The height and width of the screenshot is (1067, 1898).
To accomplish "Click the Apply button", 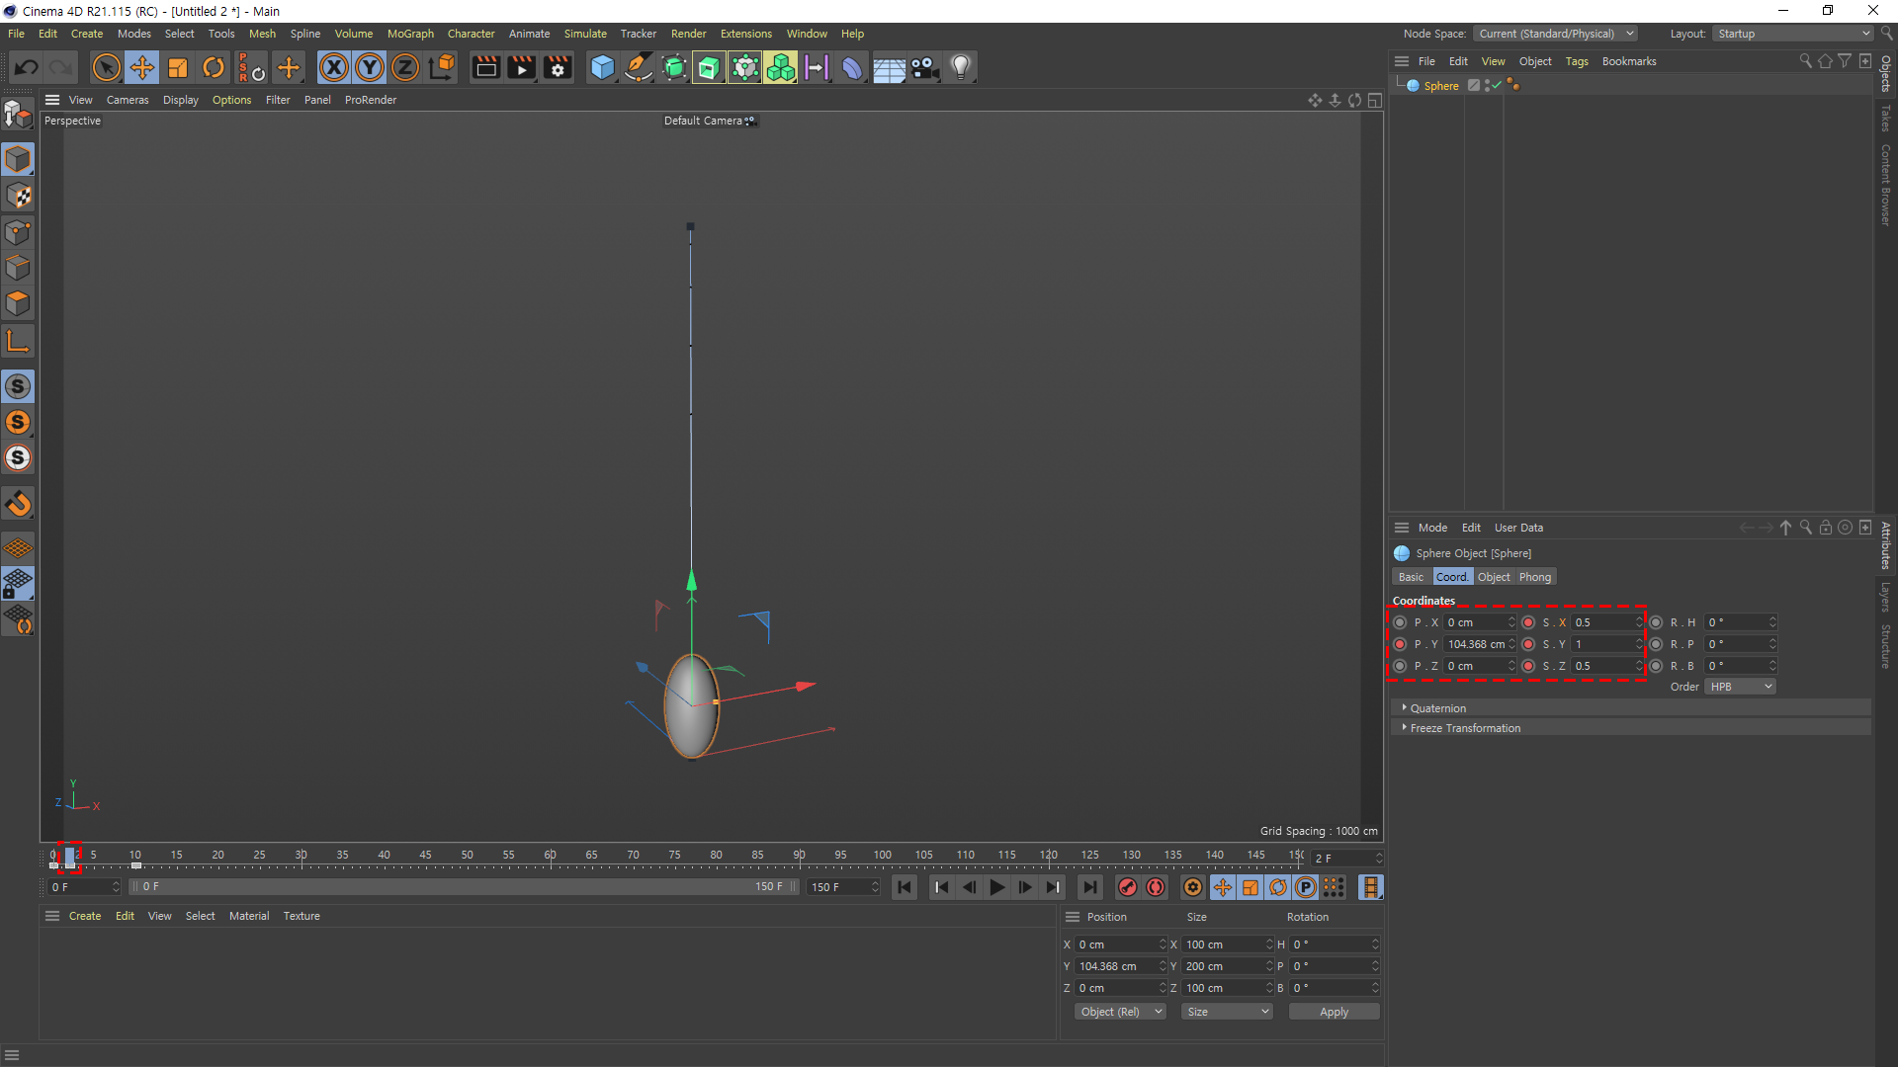I will click(1334, 1012).
